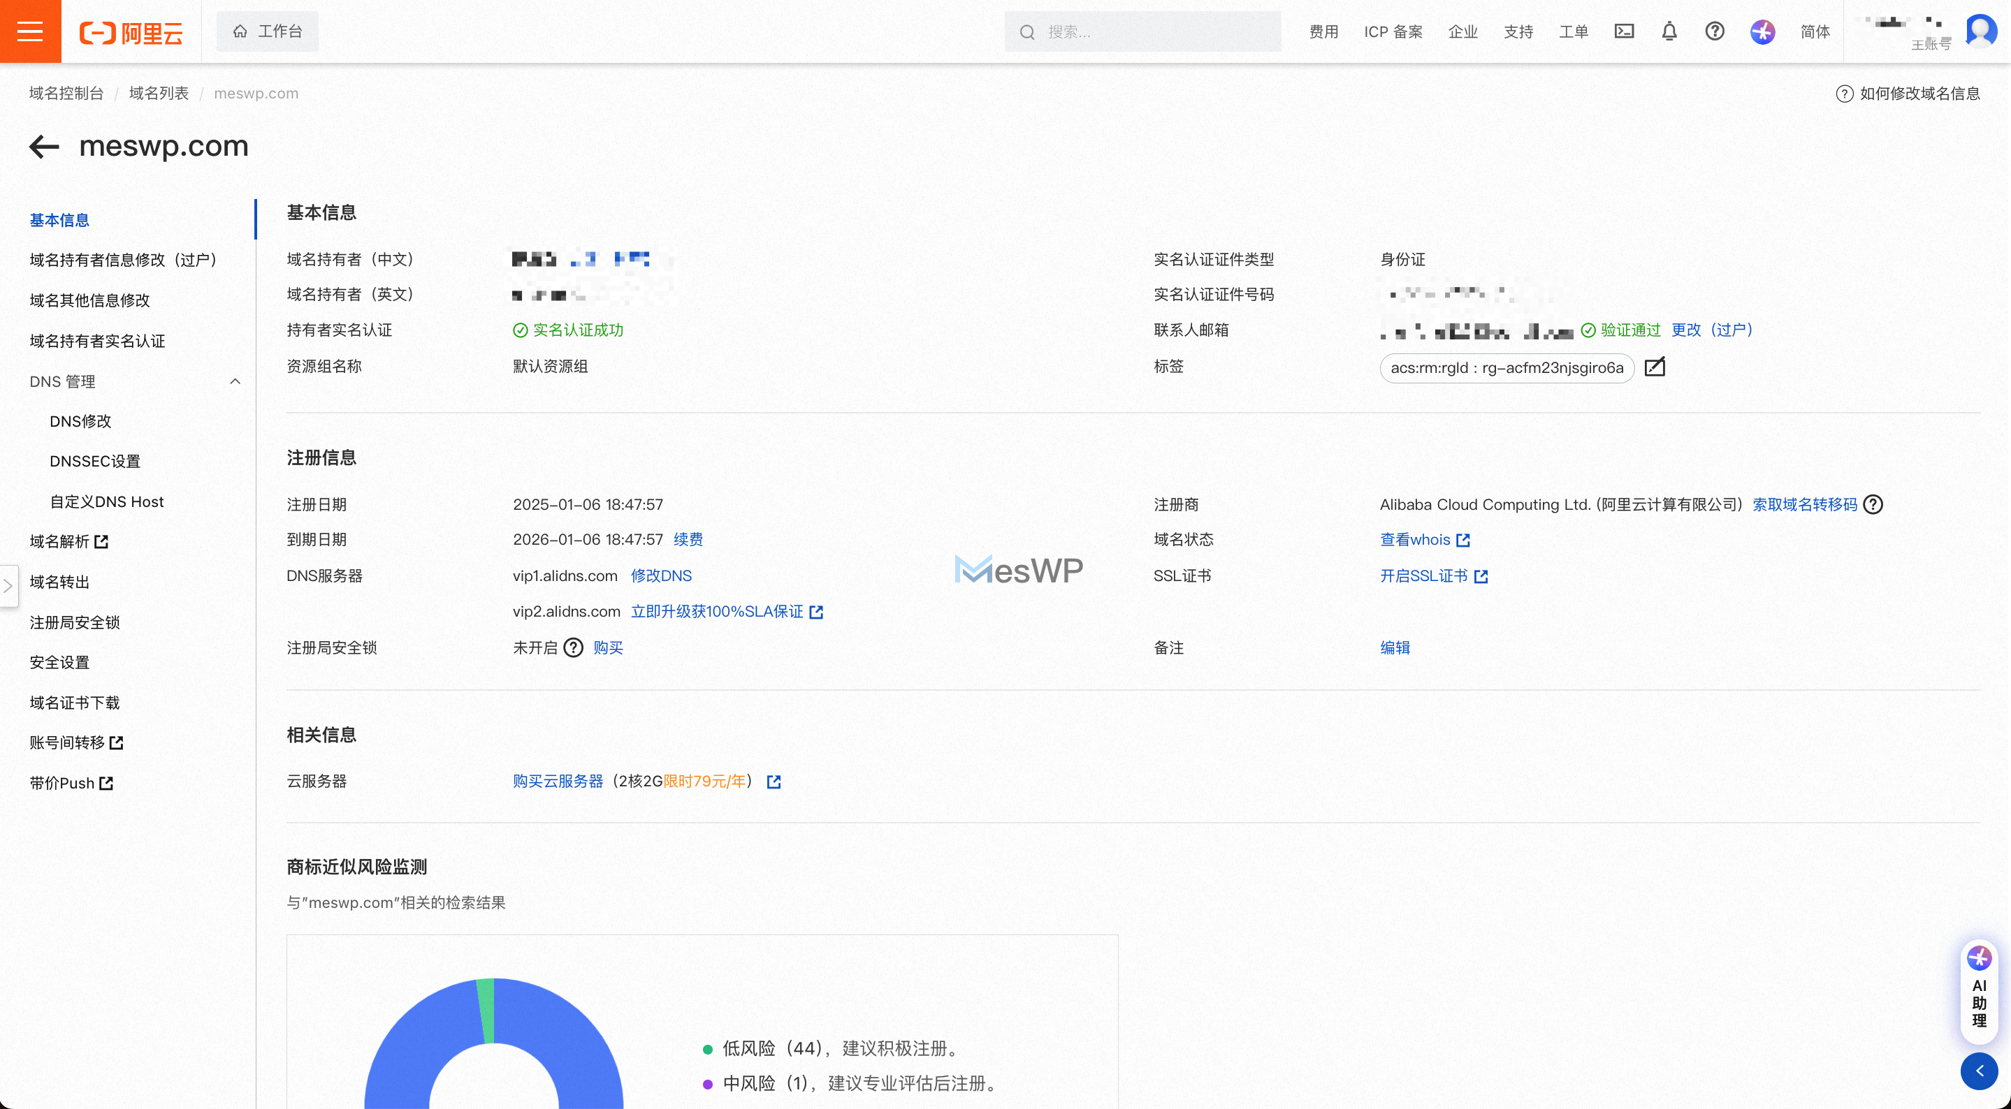Open 域名持有者信息修改（过户）
Image resolution: width=2011 pixels, height=1109 pixels.
[124, 260]
